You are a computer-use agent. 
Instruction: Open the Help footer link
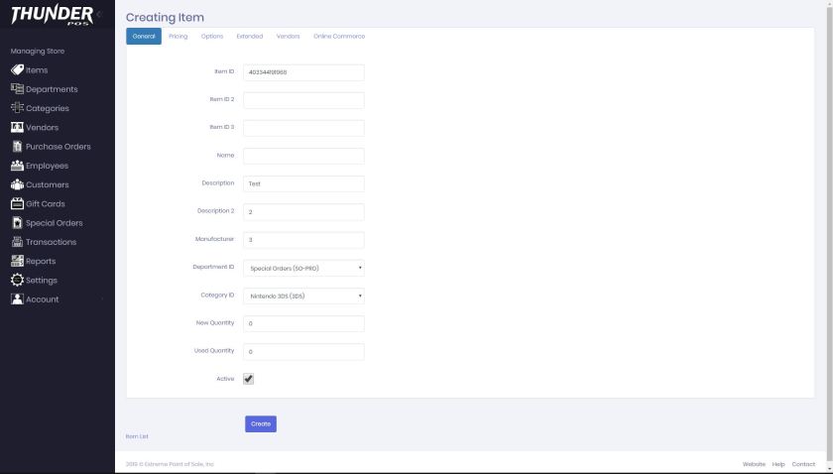778,464
